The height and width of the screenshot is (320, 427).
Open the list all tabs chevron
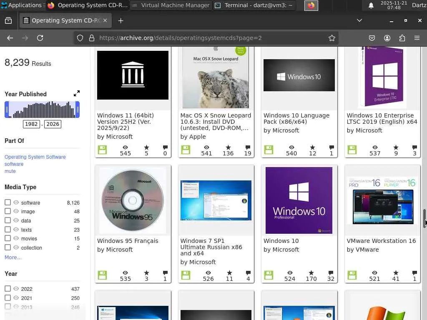359,20
